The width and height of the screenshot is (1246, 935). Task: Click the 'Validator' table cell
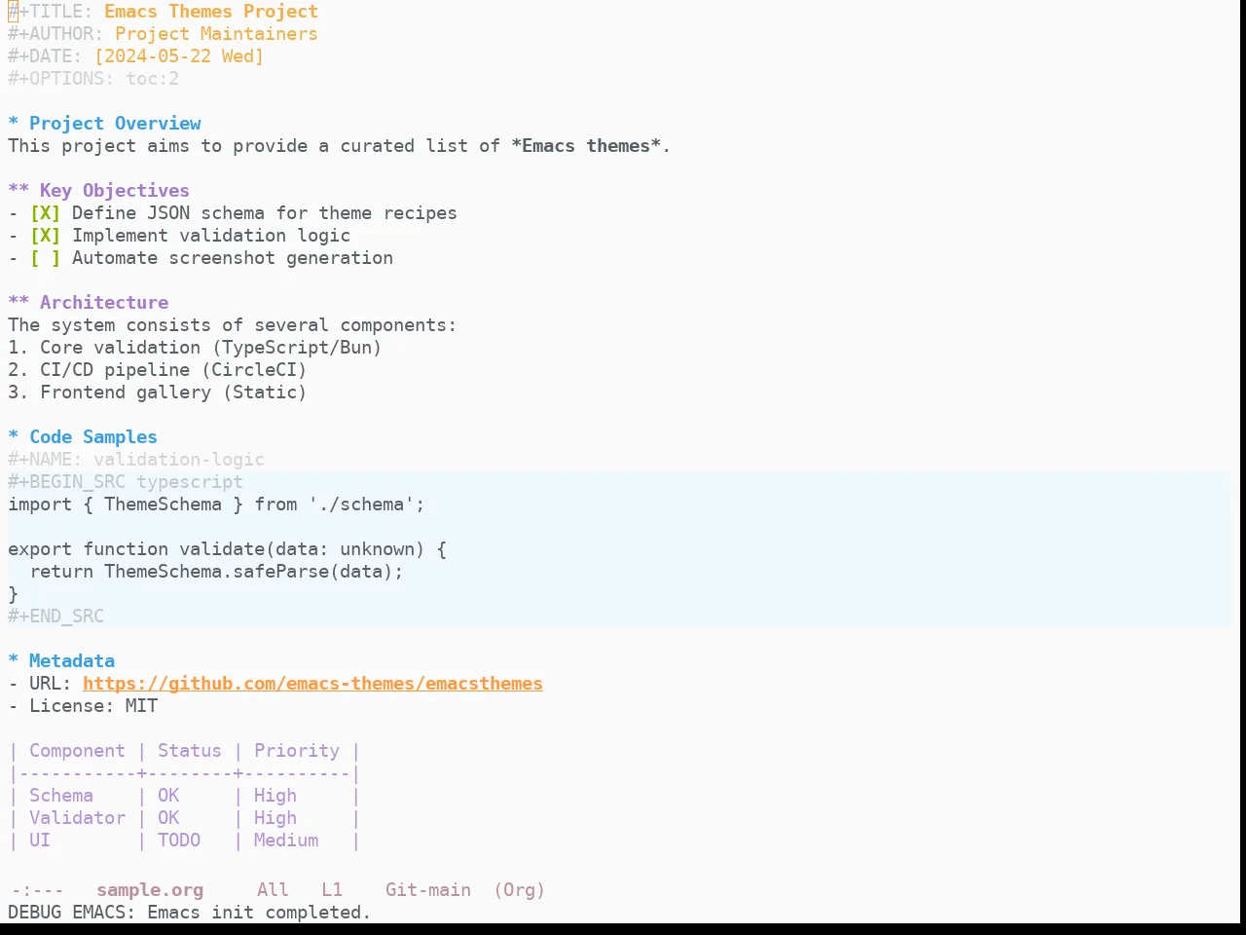pos(77,818)
